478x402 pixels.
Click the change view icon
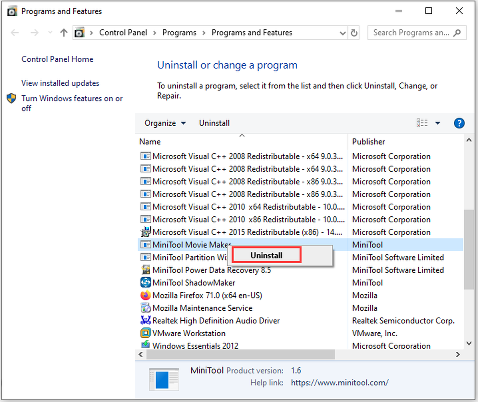coord(422,123)
